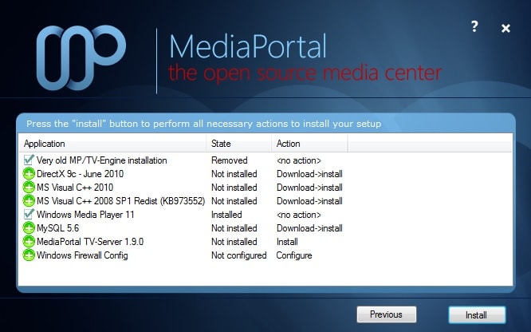The height and width of the screenshot is (332, 531).
Task: Click green icon beside MS Visual C++ 2010
Action: 29,188
